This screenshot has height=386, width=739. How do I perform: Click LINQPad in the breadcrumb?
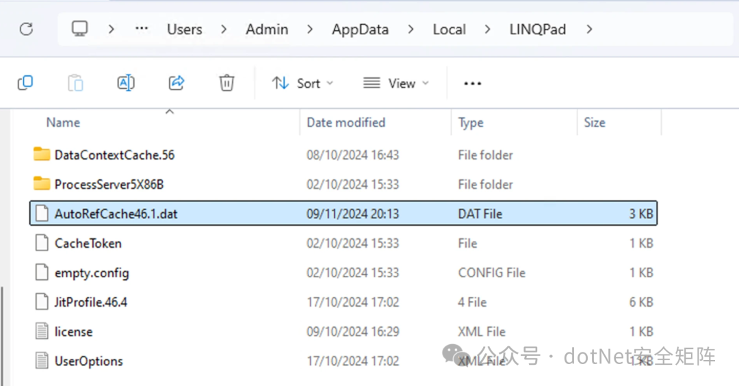pyautogui.click(x=537, y=29)
